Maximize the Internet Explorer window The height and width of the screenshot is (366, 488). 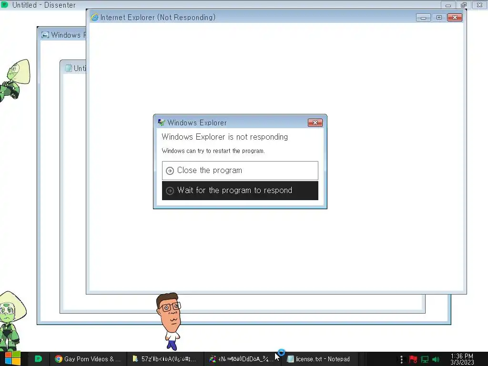(439, 18)
